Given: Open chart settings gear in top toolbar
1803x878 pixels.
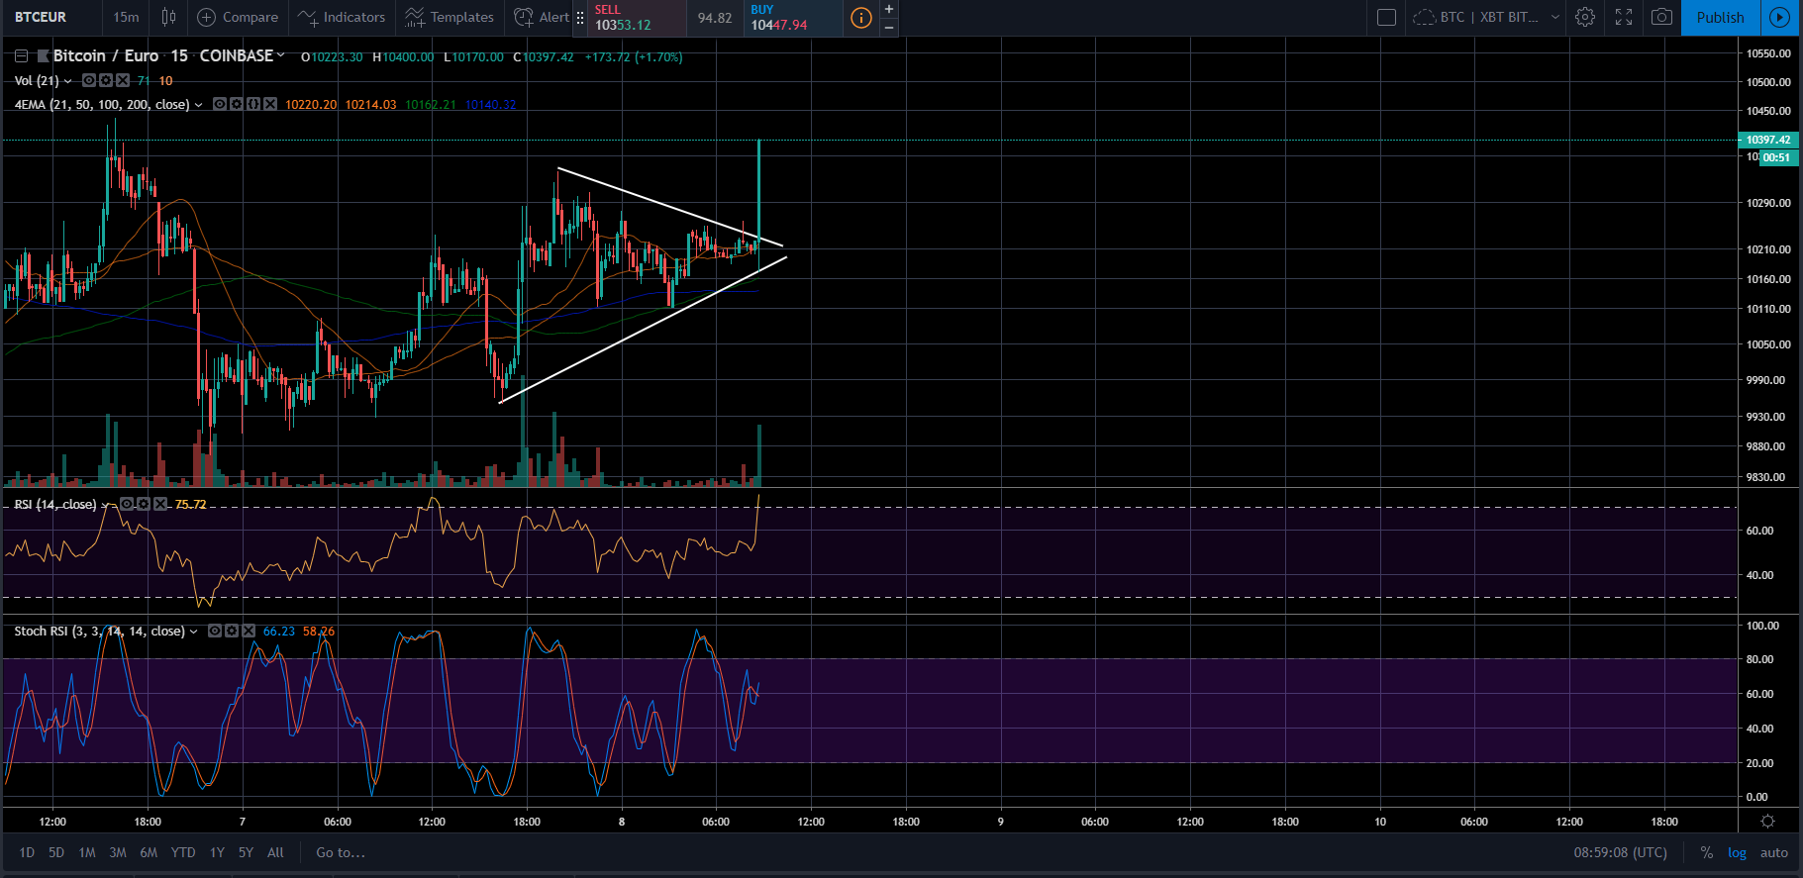Looking at the screenshot, I should click(1585, 17).
